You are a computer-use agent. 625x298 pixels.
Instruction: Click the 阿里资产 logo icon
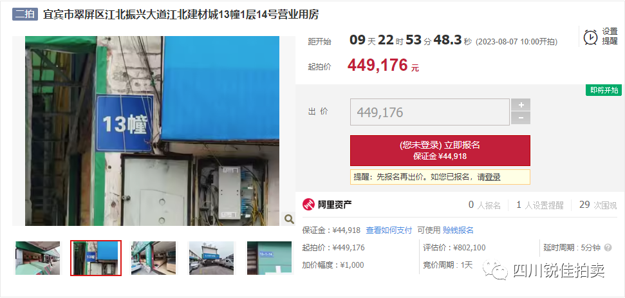(308, 205)
